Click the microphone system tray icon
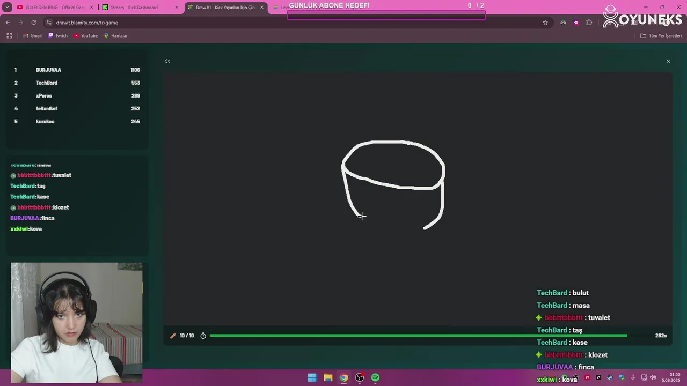The width and height of the screenshot is (687, 386). coord(633,377)
